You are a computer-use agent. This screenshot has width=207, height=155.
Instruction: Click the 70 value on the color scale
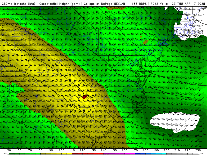pos(30,150)
